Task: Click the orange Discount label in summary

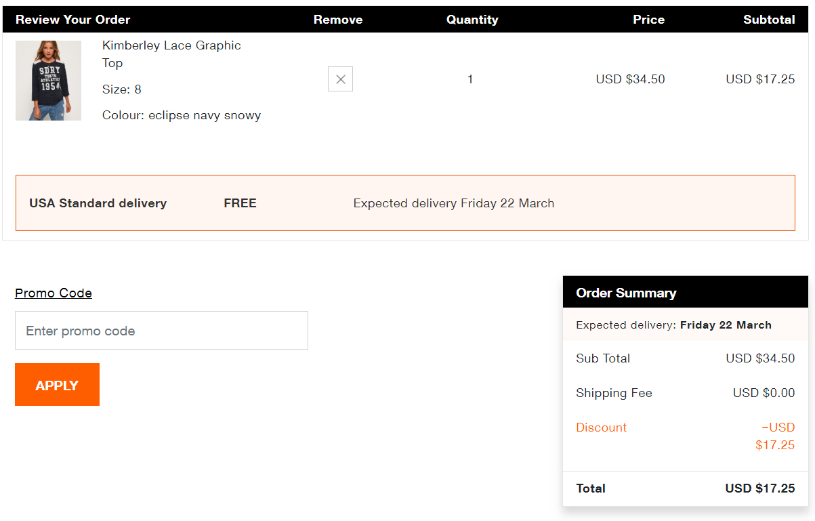Action: pos(601,428)
